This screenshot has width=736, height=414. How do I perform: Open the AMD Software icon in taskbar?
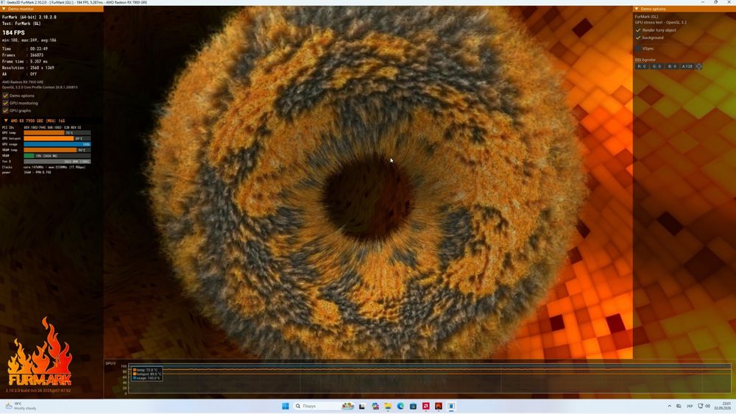pyautogui.click(x=425, y=406)
